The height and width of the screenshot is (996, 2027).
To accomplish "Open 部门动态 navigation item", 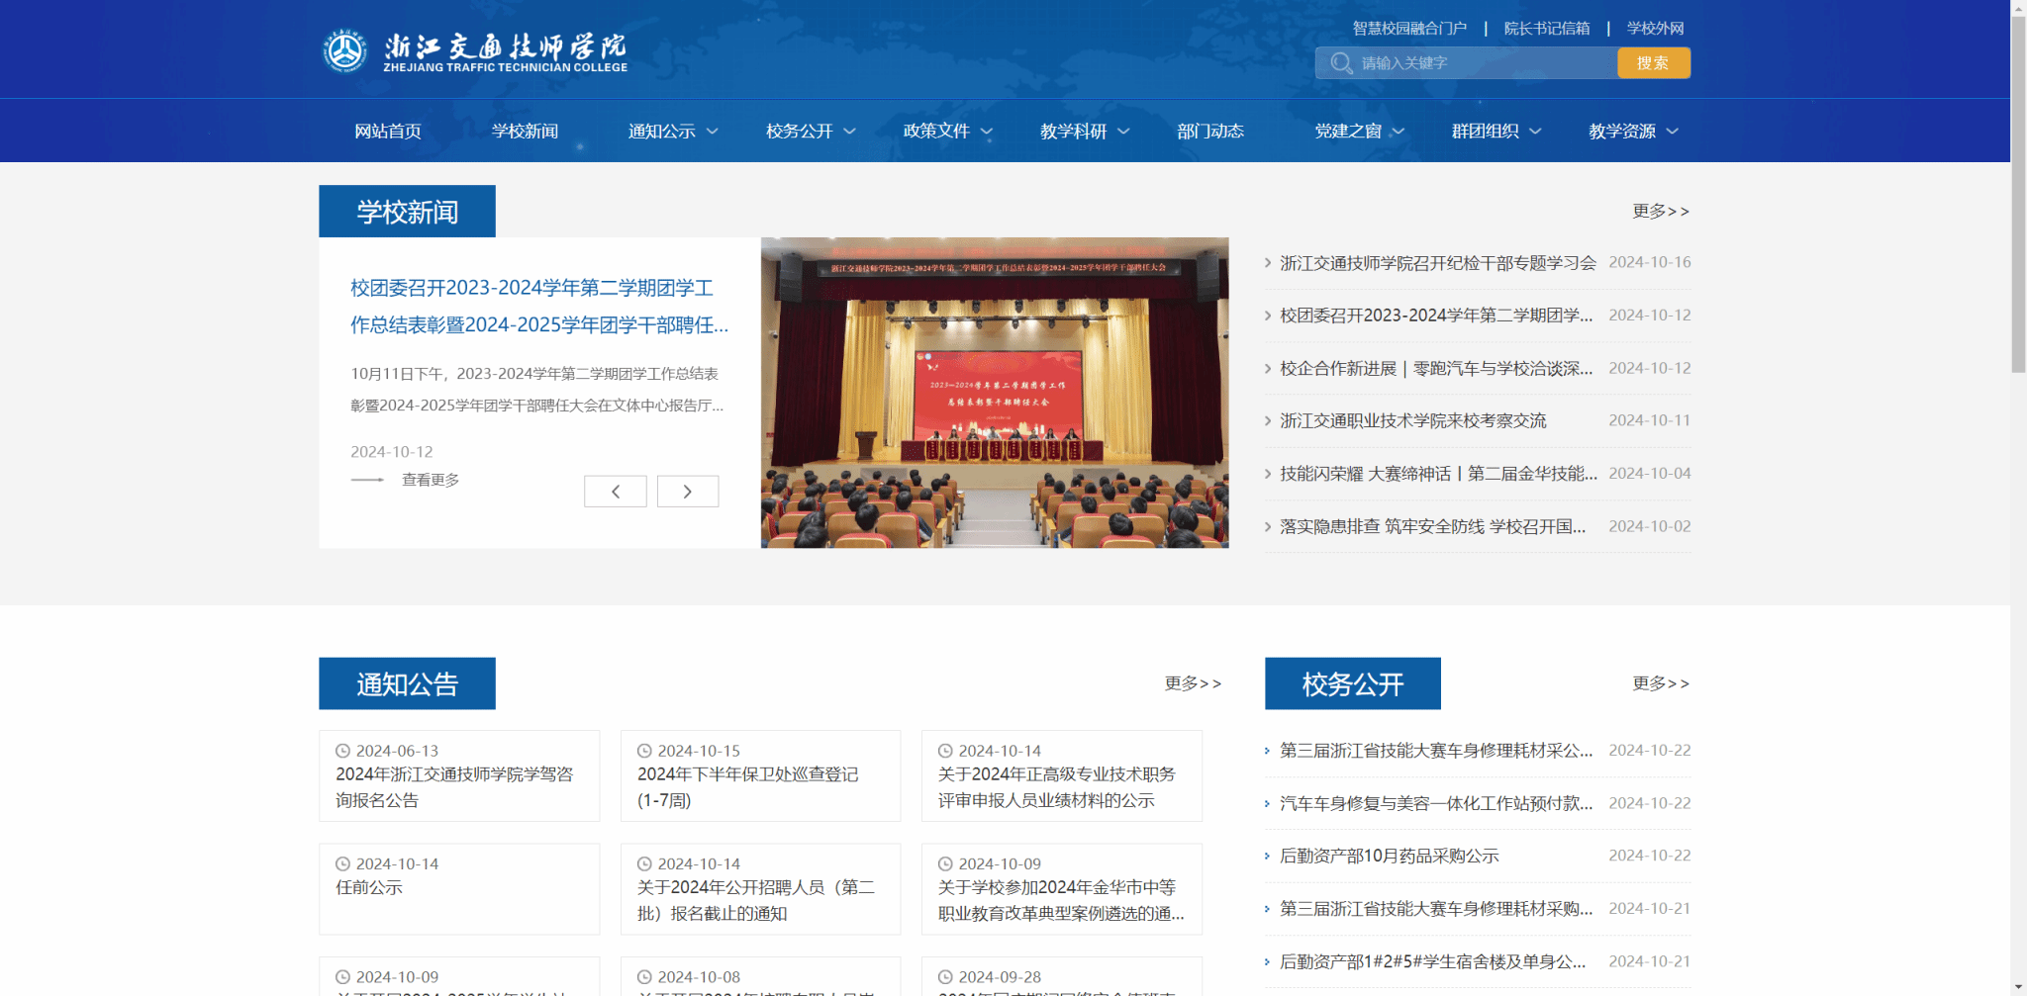I will click(1210, 132).
